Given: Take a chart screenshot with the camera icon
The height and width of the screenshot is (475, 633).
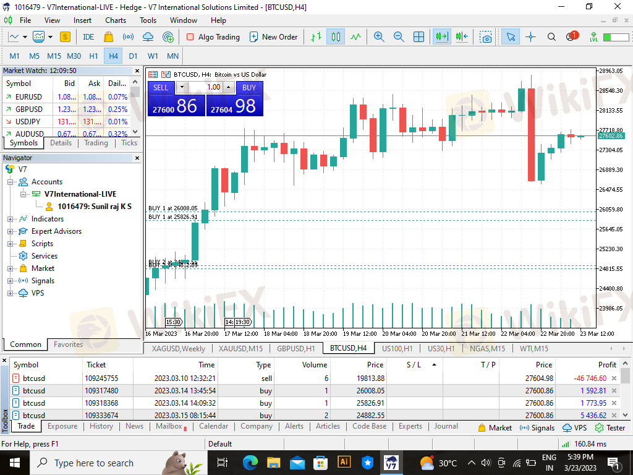Looking at the screenshot, I should (x=486, y=37).
